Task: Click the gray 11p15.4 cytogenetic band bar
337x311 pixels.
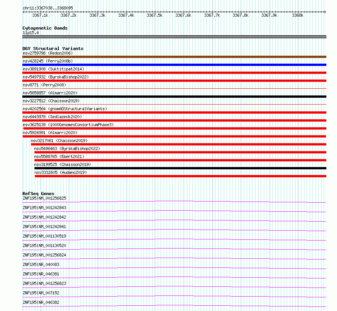Action: tap(174, 37)
